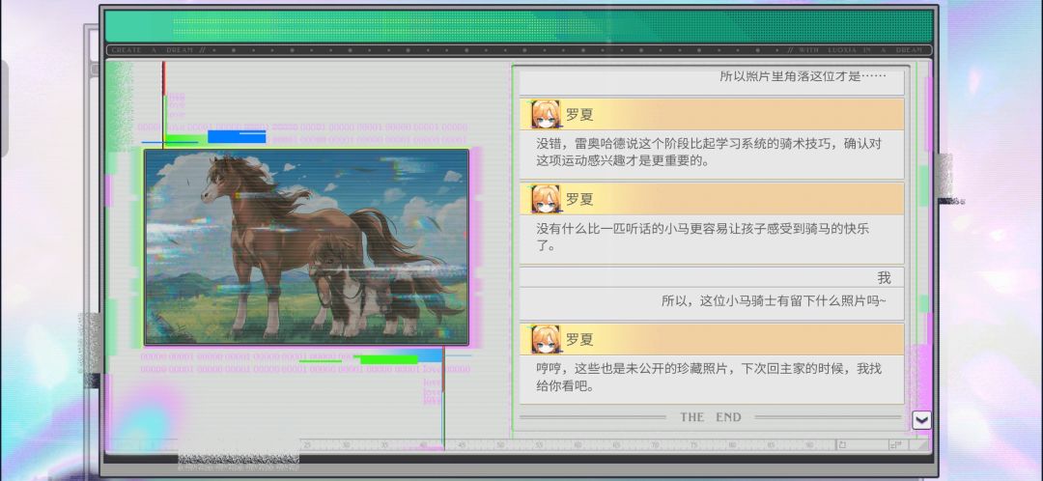Viewport: 1043px width, 481px height.
Task: Click the small window icon next to the resize grip
Action: tap(895, 444)
